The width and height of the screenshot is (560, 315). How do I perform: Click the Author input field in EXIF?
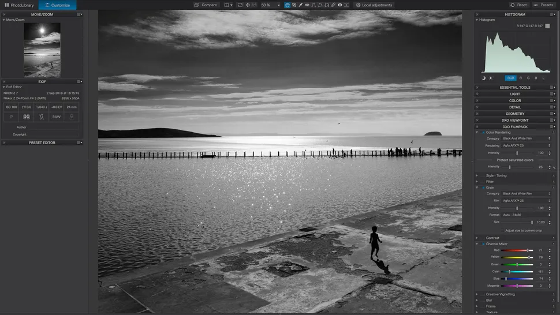pos(52,127)
